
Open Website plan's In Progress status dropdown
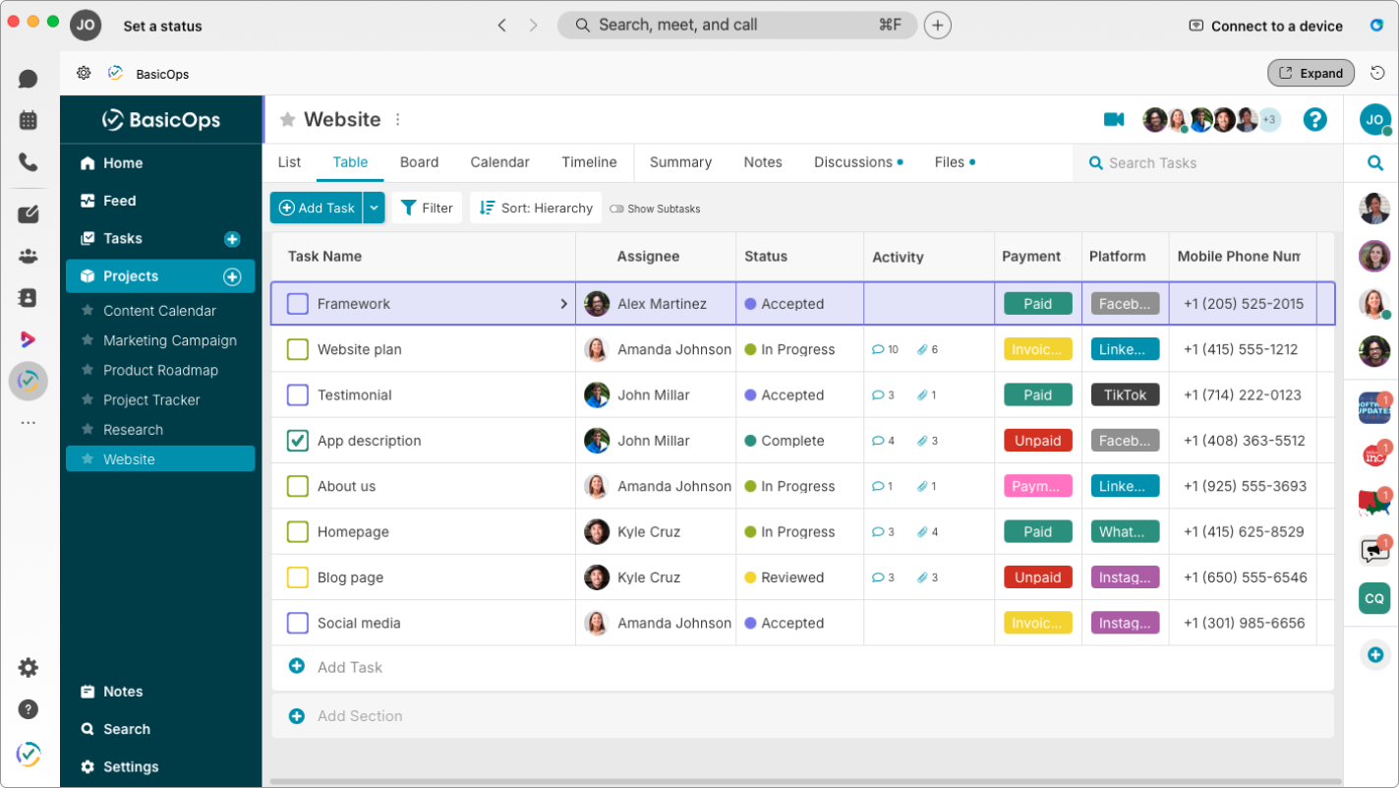click(x=789, y=349)
